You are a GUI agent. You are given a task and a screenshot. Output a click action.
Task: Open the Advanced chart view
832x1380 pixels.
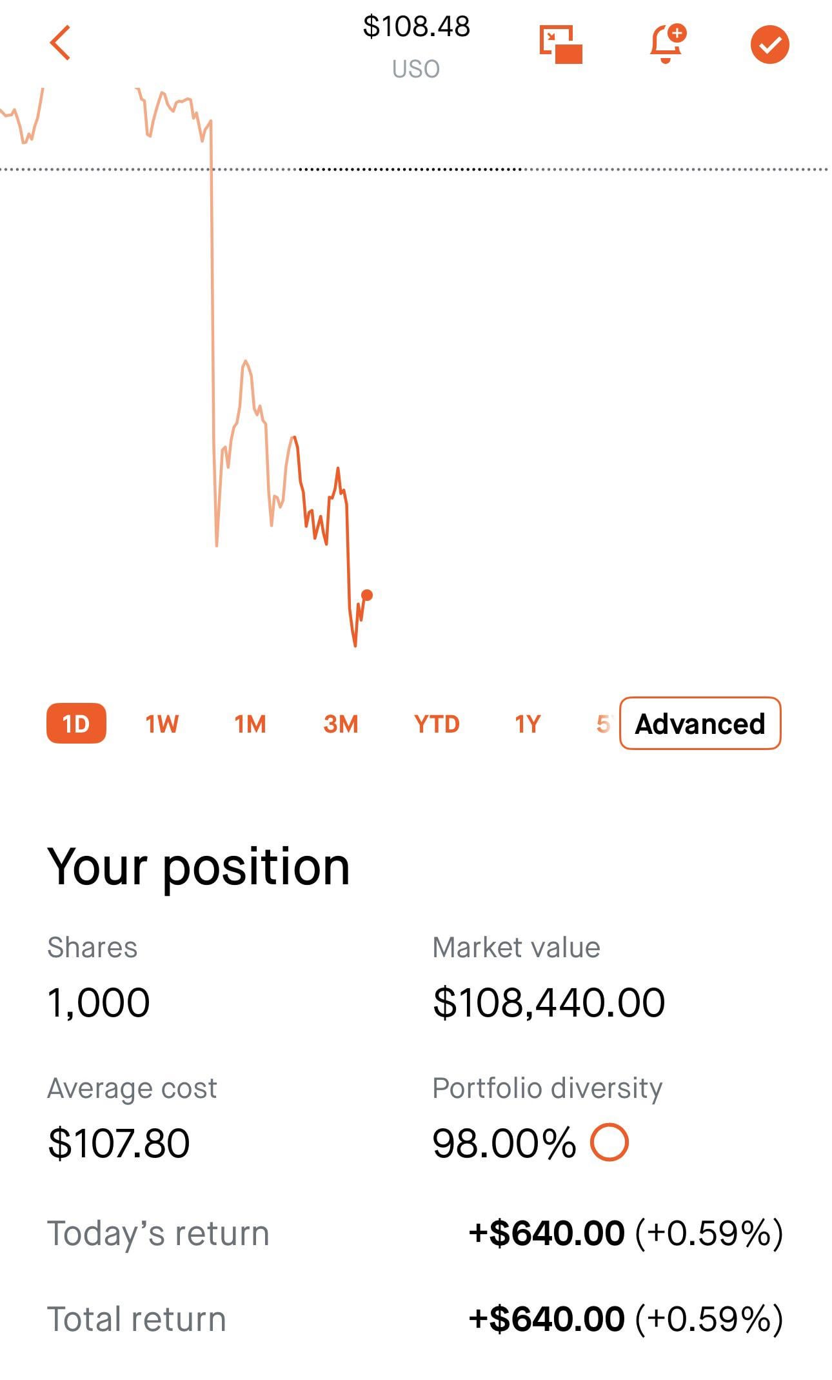pyautogui.click(x=700, y=724)
